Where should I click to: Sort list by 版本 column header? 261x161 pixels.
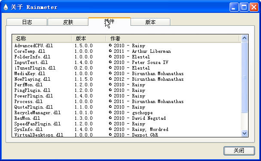pyautogui.click(x=89, y=39)
